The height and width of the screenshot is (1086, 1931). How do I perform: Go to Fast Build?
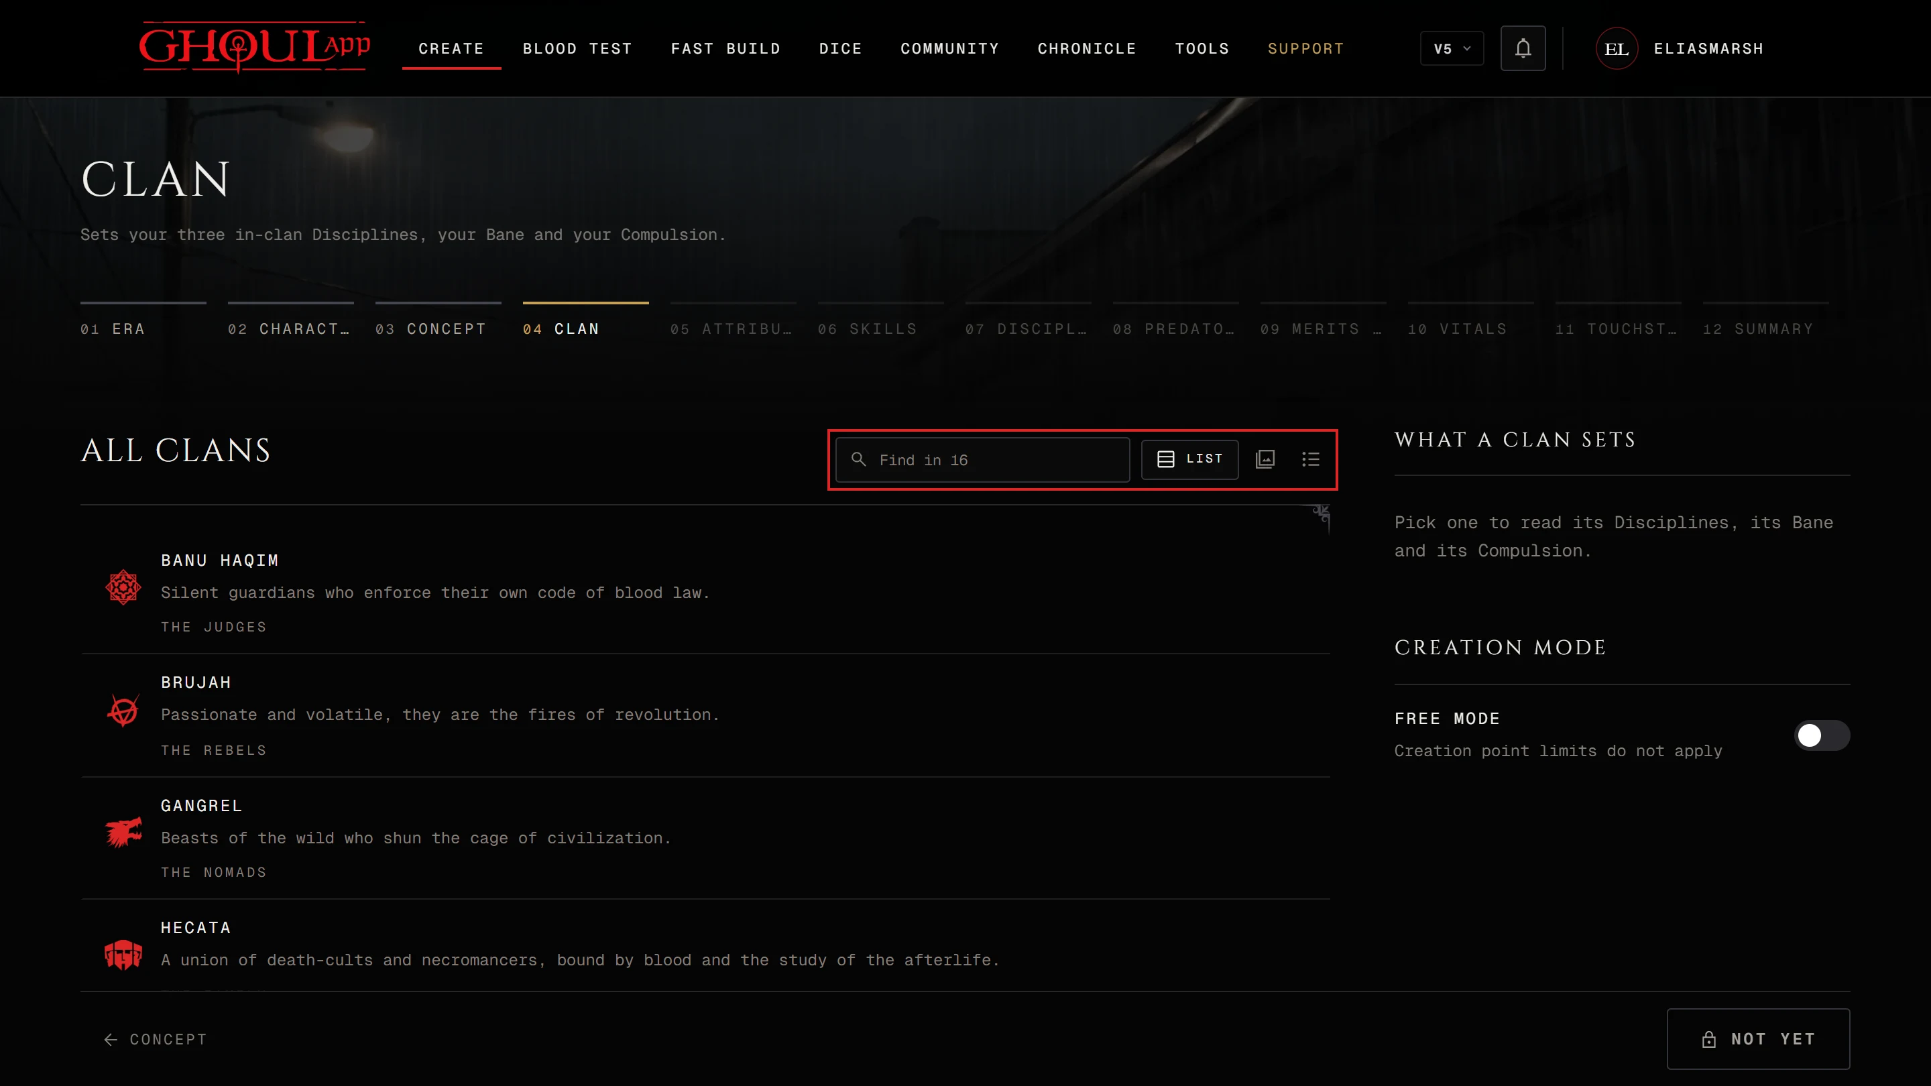pos(725,49)
